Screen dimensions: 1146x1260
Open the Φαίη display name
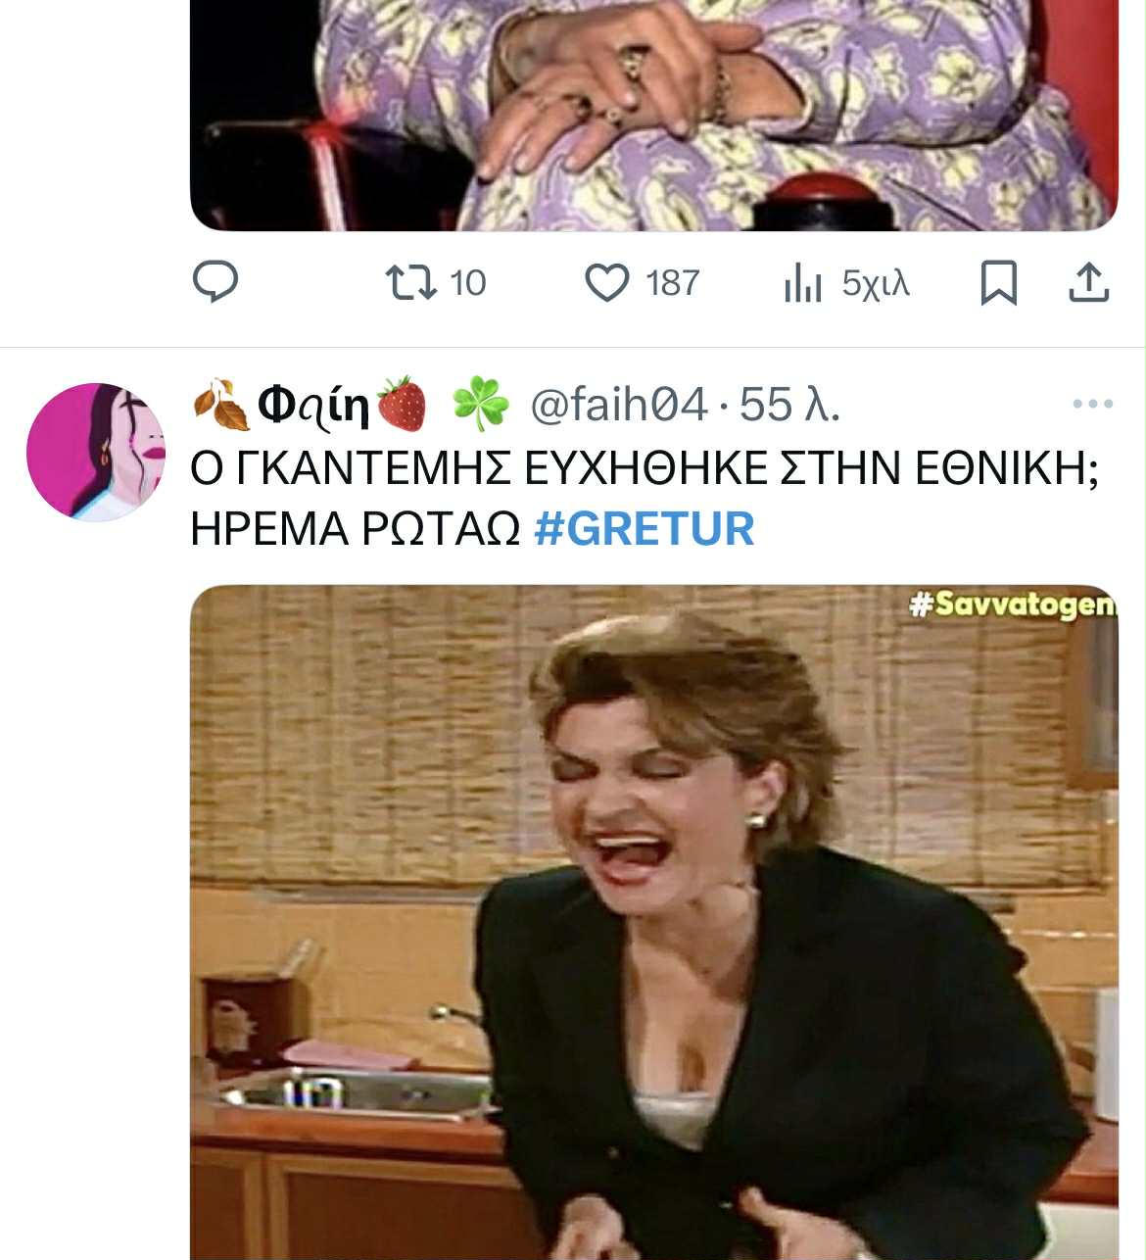point(313,405)
